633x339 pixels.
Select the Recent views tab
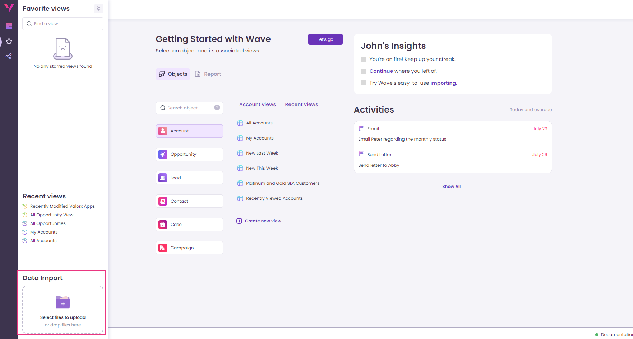tap(301, 104)
